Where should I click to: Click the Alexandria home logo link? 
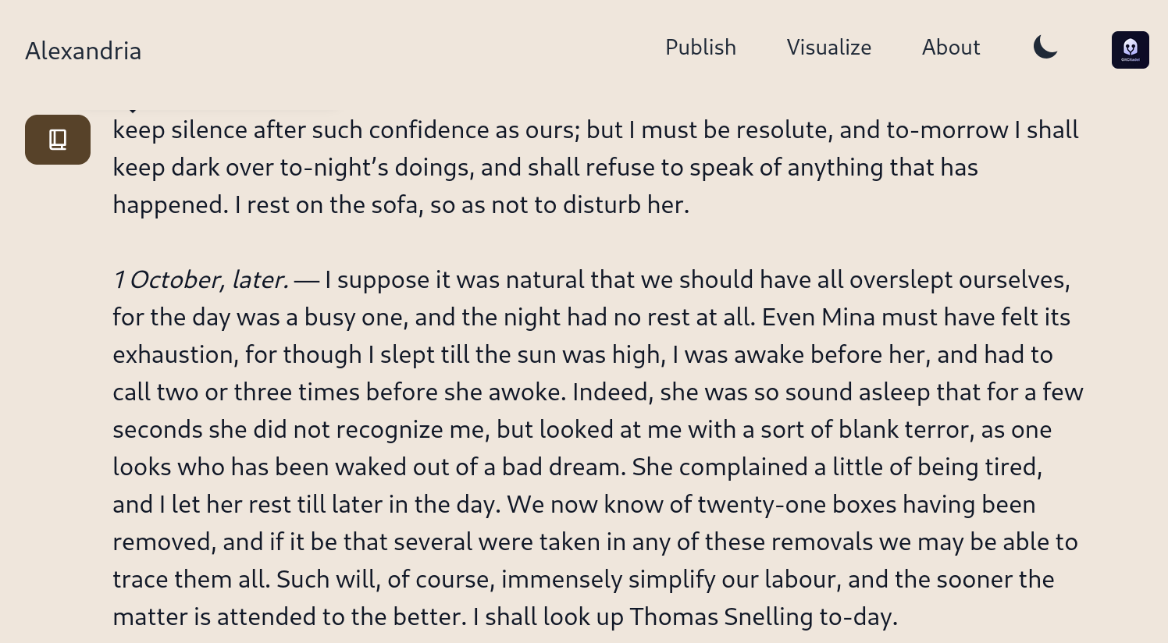pyautogui.click(x=84, y=51)
